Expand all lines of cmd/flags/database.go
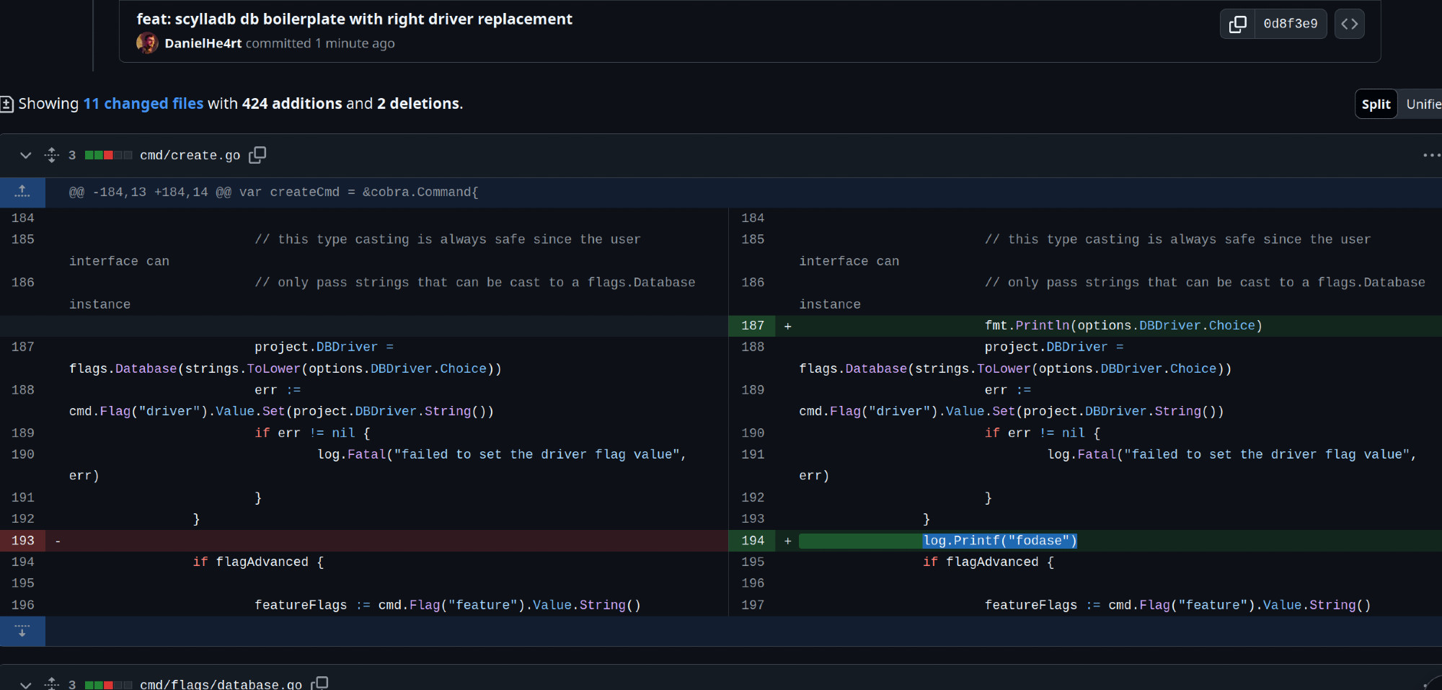The height and width of the screenshot is (690, 1442). (52, 684)
